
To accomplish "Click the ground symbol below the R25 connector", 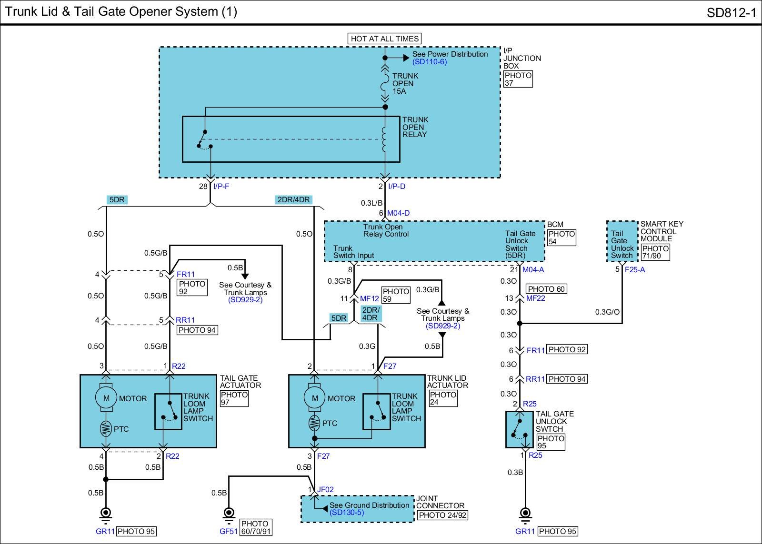I will click(x=525, y=513).
